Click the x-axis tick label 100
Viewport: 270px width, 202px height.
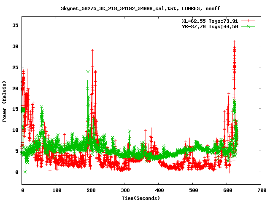57,190
